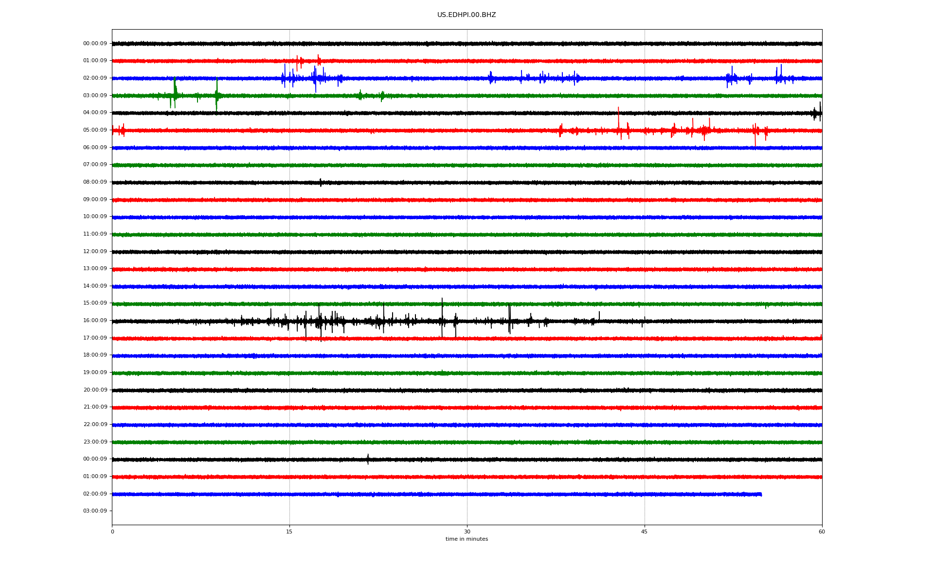Select the 18:00:09 row time label
This screenshot has width=934, height=583.
click(x=95, y=355)
